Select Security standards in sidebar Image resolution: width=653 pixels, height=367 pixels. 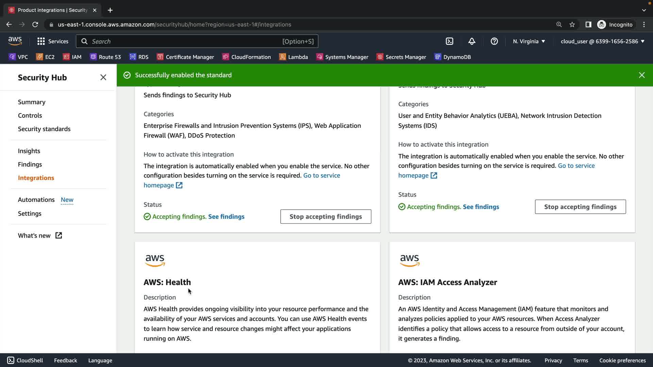(44, 129)
